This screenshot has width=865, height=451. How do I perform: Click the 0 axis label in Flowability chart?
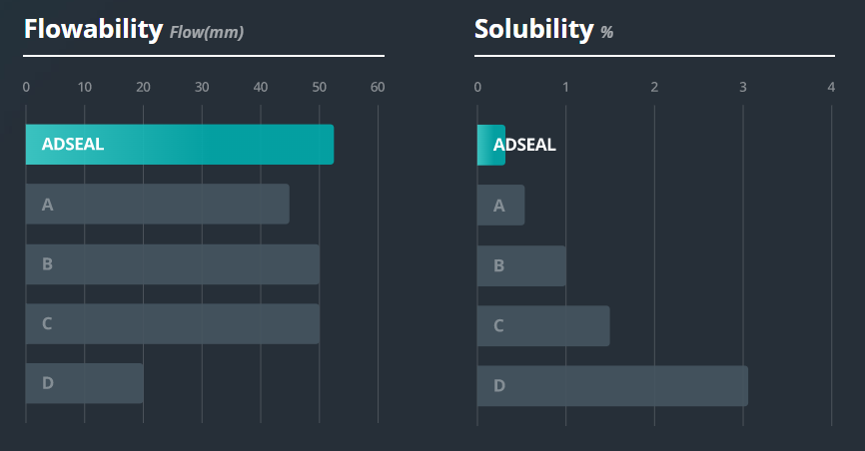point(26,88)
